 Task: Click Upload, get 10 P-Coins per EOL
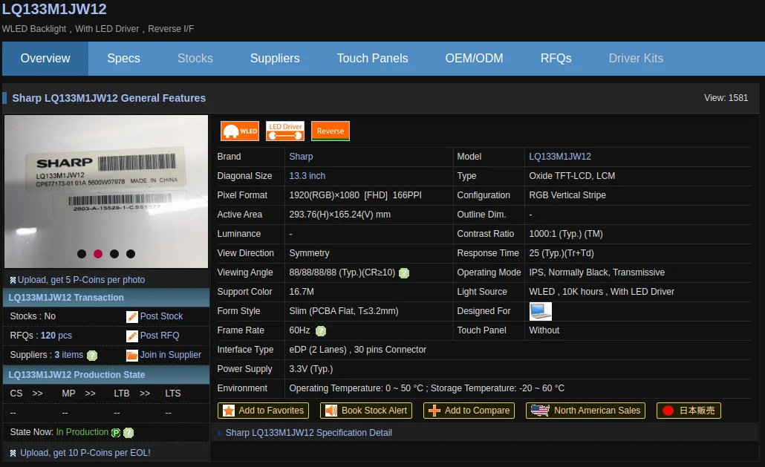[x=85, y=454]
